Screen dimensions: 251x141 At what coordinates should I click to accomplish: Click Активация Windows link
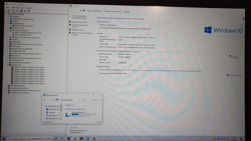click(x=235, y=75)
